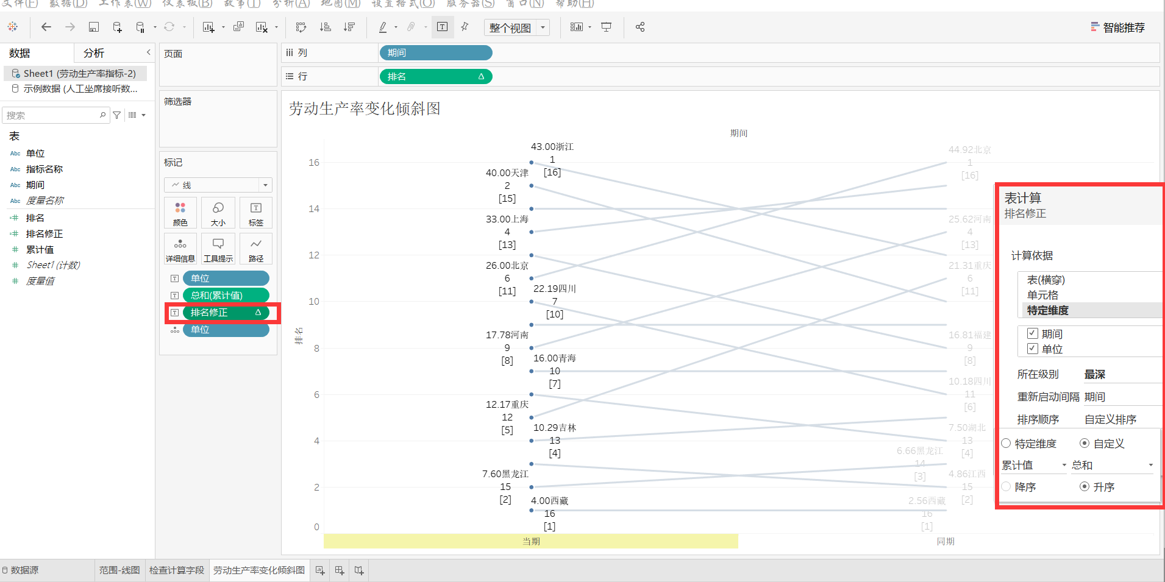Switch to the 分析 pane tab
The width and height of the screenshot is (1165, 582).
point(94,53)
